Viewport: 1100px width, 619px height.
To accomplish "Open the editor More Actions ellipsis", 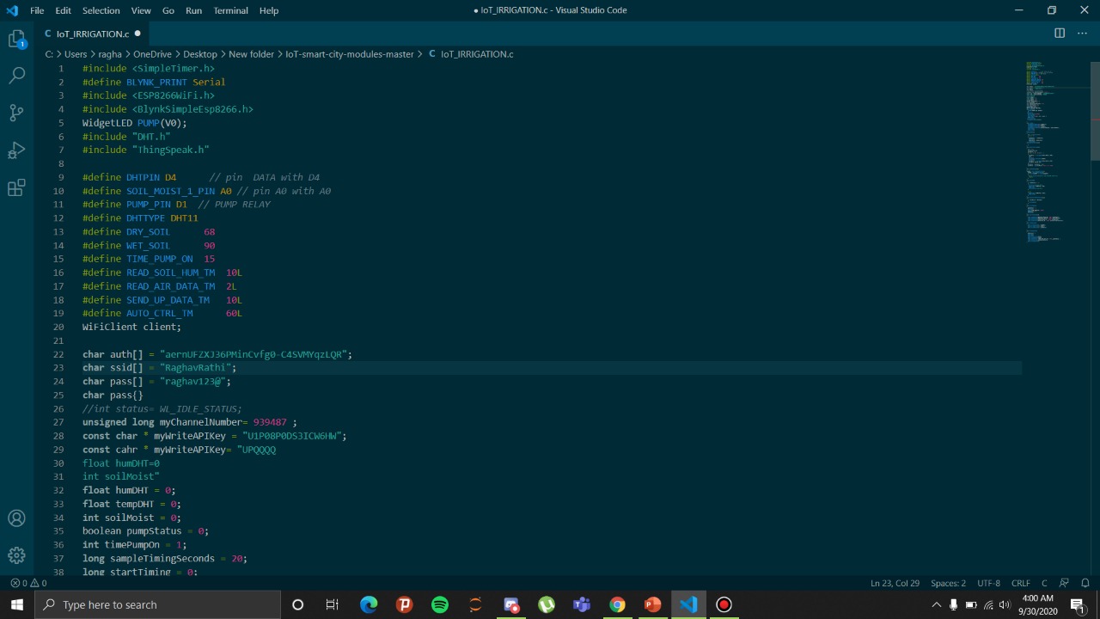I will [1082, 34].
